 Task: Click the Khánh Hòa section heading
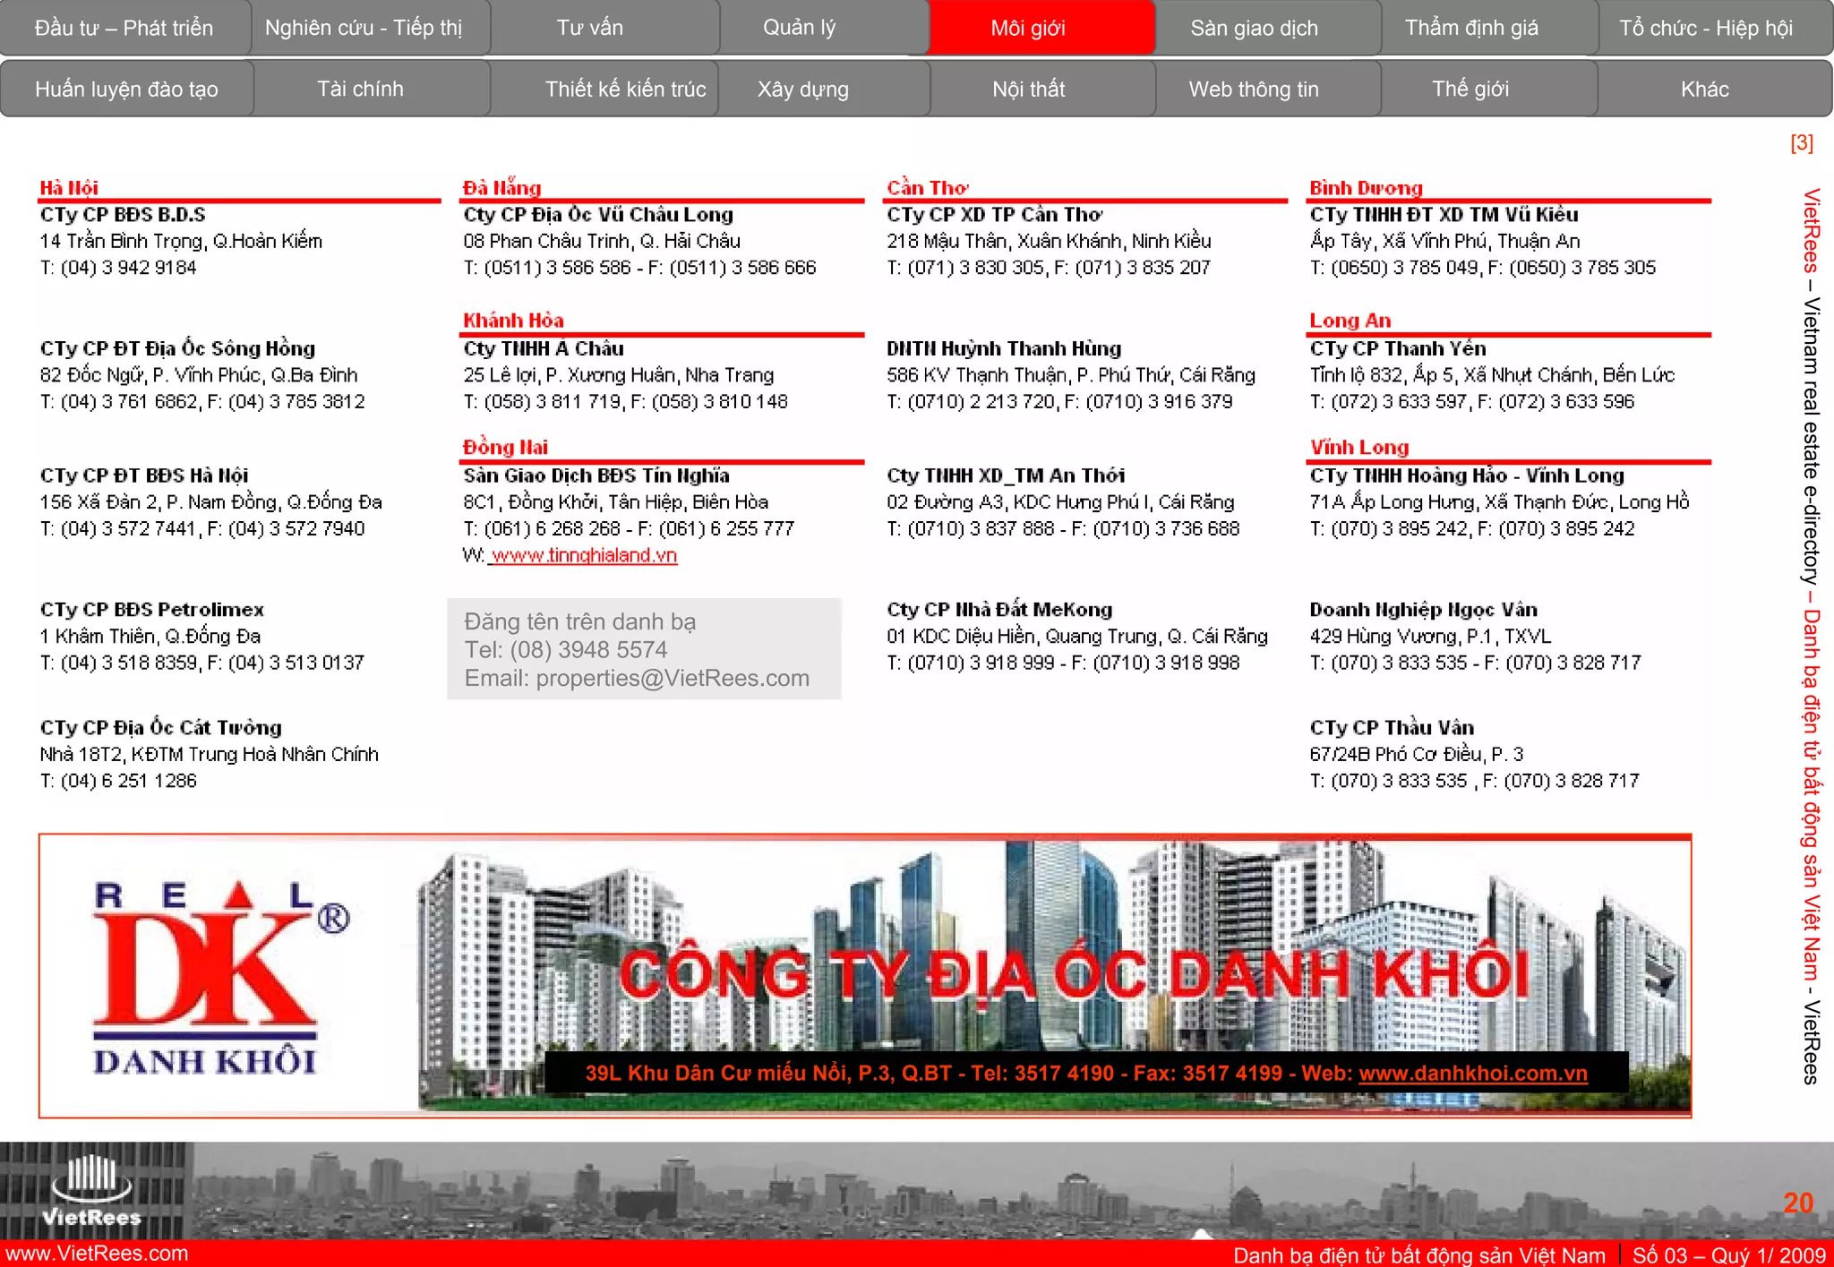coord(513,320)
